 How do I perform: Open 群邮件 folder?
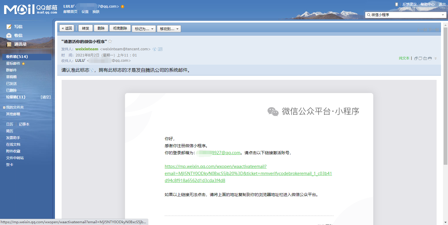pyautogui.click(x=11, y=70)
